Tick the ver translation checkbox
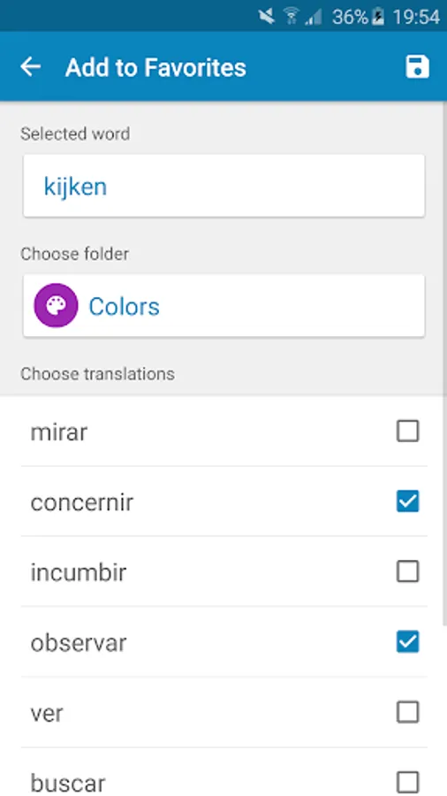447x796 pixels. (x=407, y=712)
